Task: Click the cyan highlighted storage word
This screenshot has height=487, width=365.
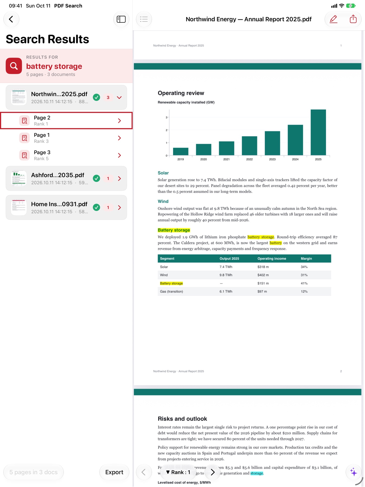Action: pyautogui.click(x=257, y=473)
